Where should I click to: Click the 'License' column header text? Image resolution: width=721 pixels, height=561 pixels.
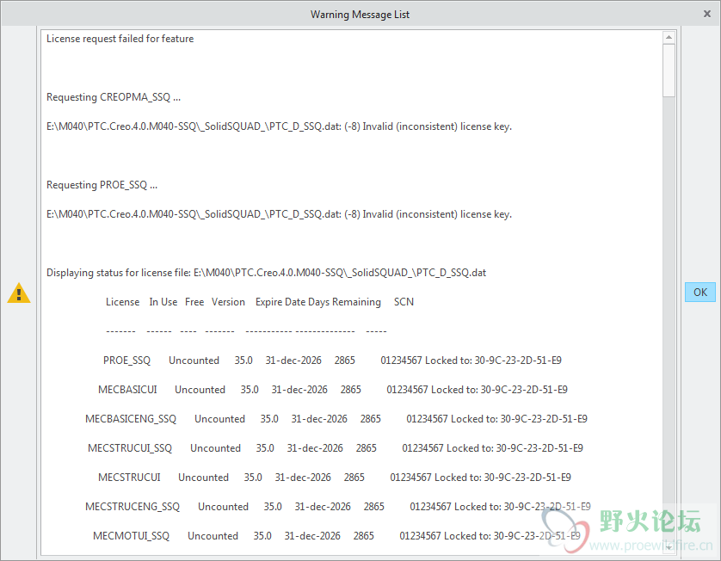click(123, 302)
